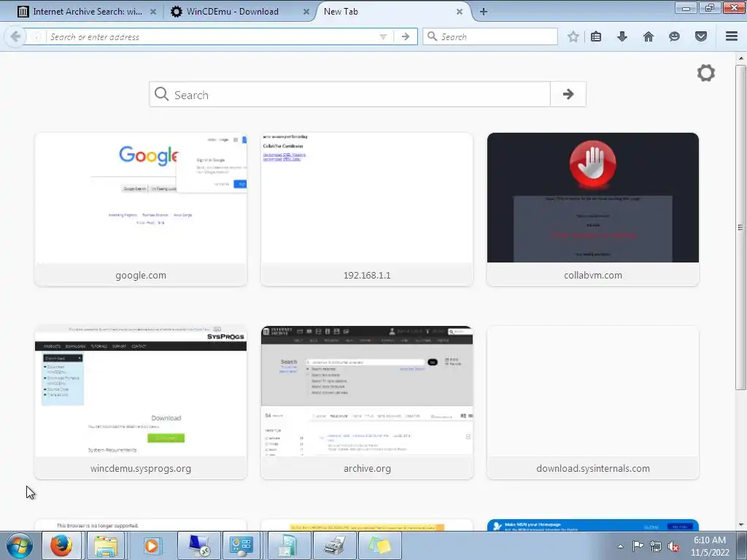This screenshot has height=560, width=747.
Task: Open the Windows Start menu orb
Action: (19, 545)
